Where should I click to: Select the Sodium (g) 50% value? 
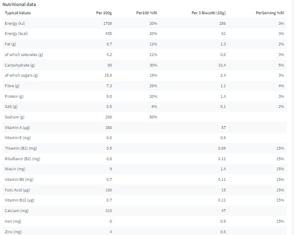pyautogui.click(x=153, y=117)
